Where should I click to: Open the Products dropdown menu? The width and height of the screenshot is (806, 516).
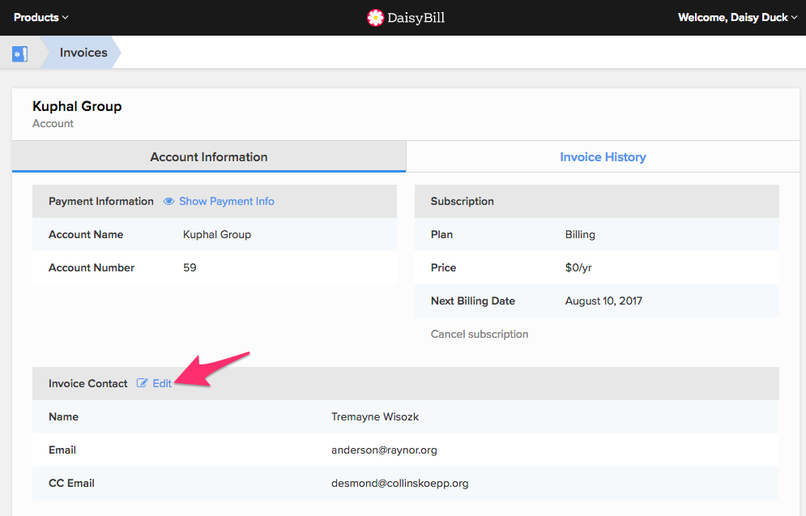(41, 18)
